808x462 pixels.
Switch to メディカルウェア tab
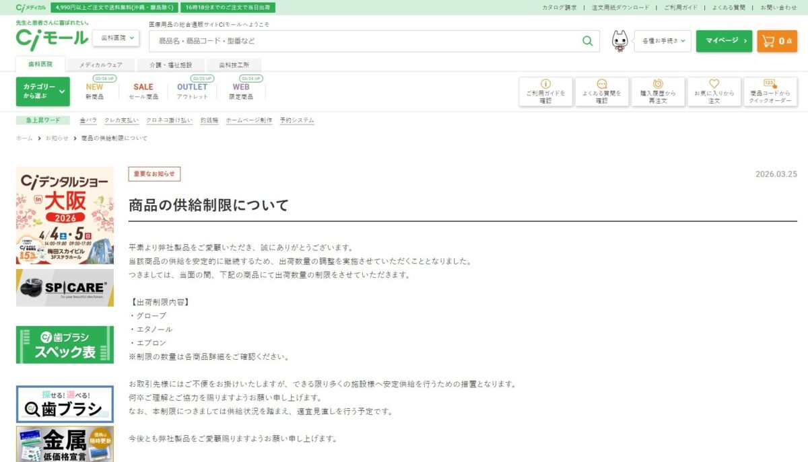pos(101,65)
